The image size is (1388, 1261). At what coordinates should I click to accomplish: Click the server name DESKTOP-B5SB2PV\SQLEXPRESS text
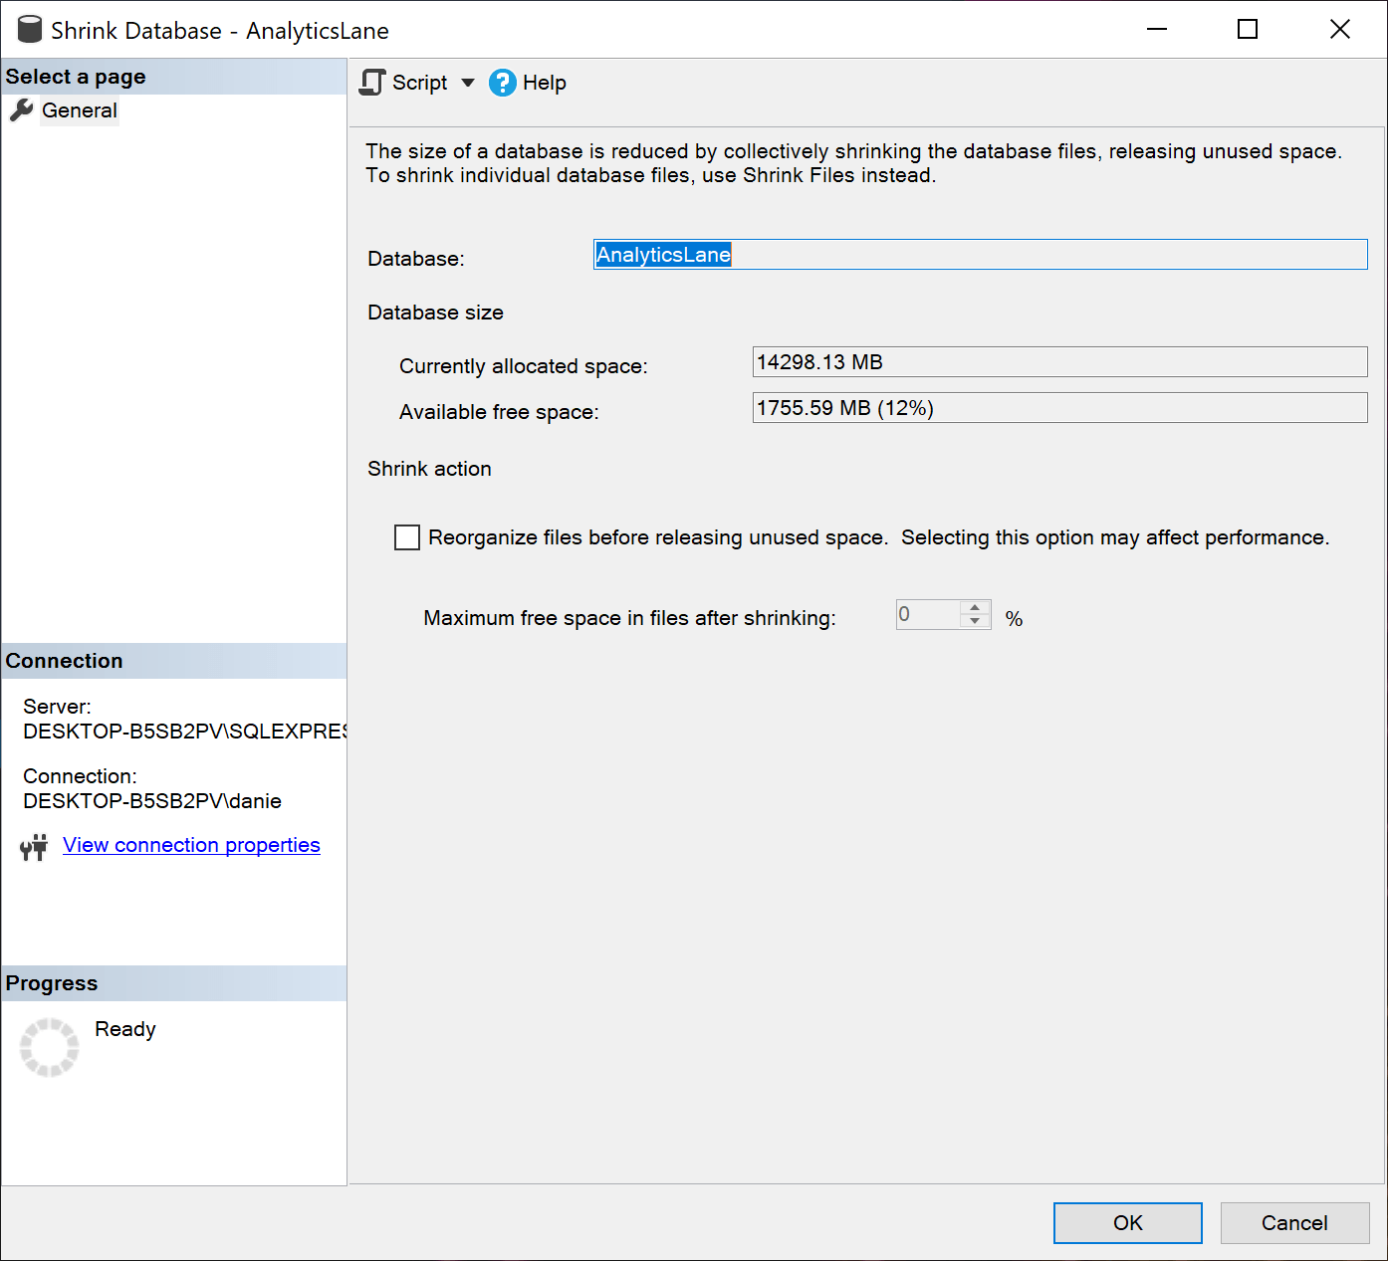click(x=184, y=732)
